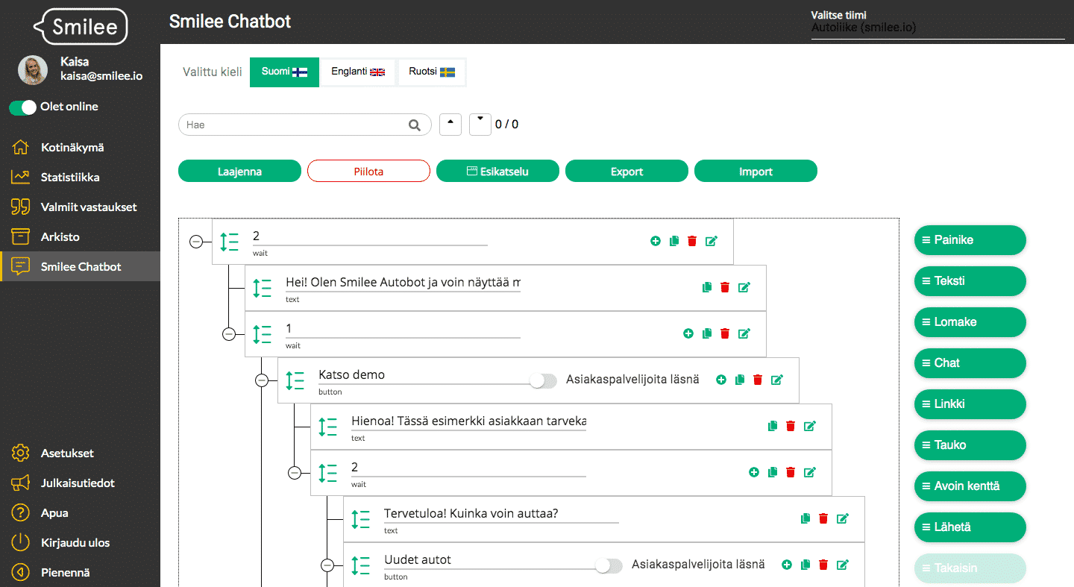Select the Lomake element button
The image size is (1074, 587).
coord(970,322)
